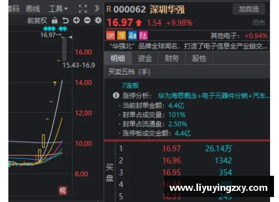Image resolution: width=279 pixels, height=202 pixels.
Task: Click the CNY currency badge
Action: pos(110,35)
